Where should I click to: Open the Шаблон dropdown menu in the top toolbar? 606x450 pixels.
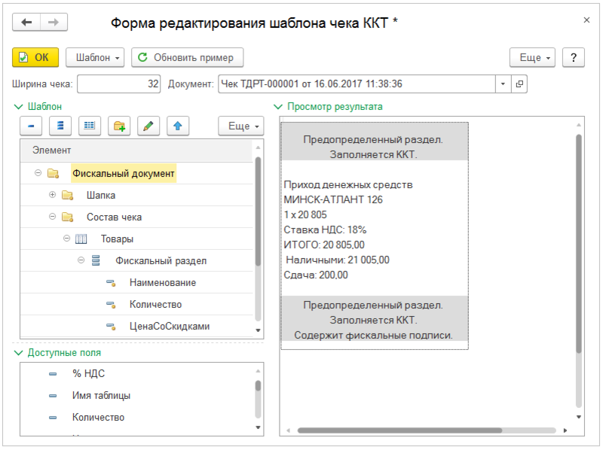click(x=95, y=57)
